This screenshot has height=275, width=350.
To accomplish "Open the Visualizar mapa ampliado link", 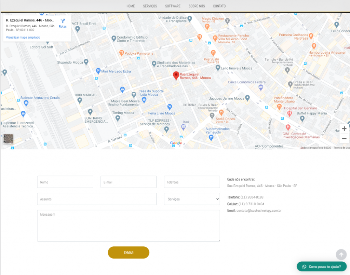I will 23,38.
